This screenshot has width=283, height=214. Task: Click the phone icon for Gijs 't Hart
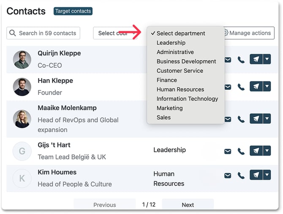click(x=241, y=151)
